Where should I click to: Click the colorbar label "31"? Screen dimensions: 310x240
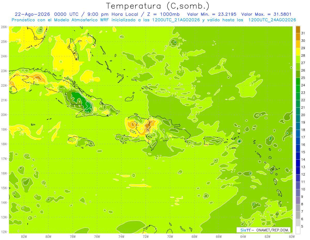(303, 33)
